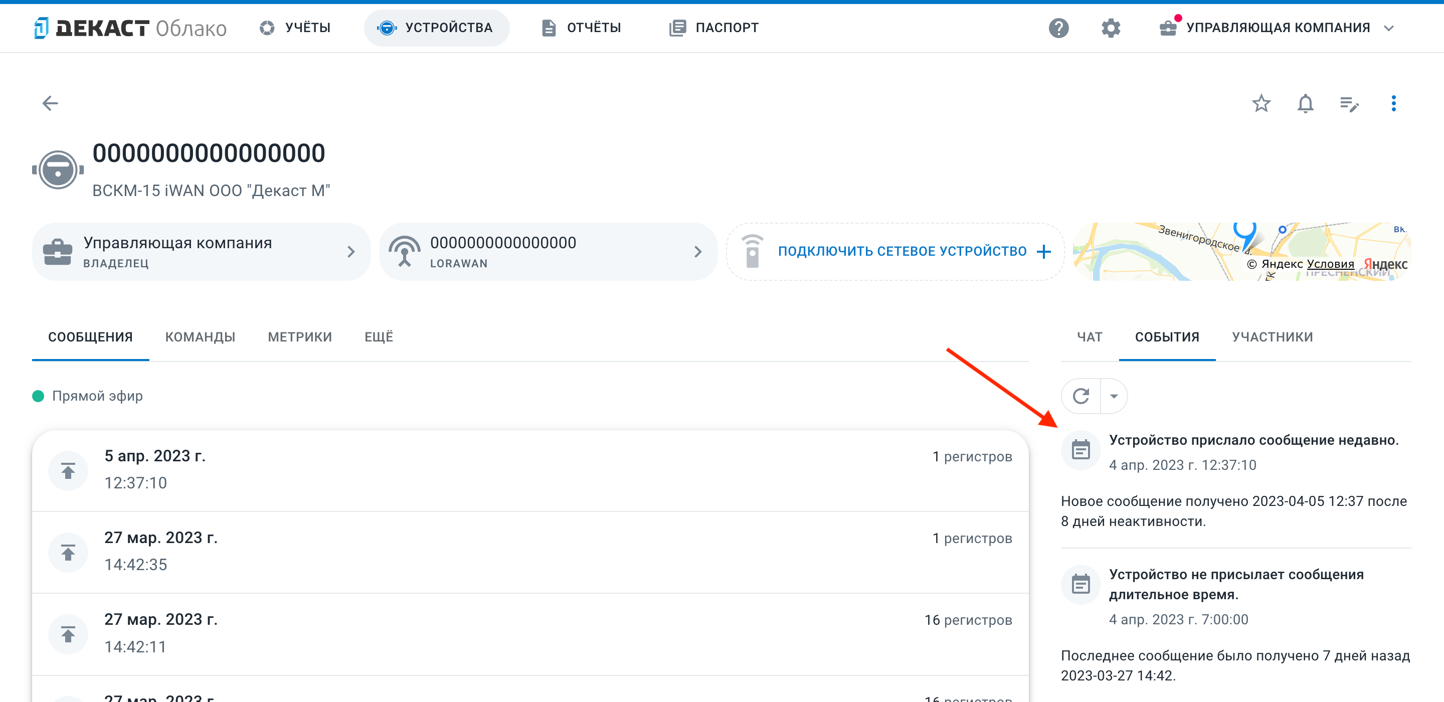Open event 'Устройство прислало сообщение недавно'
Screen dimensions: 1444x702
coord(1253,440)
